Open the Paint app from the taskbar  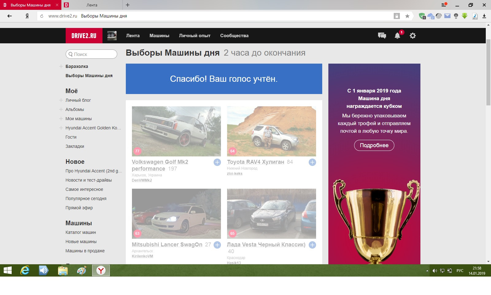pos(82,270)
